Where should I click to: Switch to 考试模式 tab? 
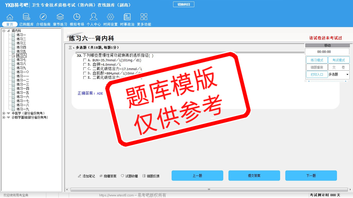coord(339,60)
